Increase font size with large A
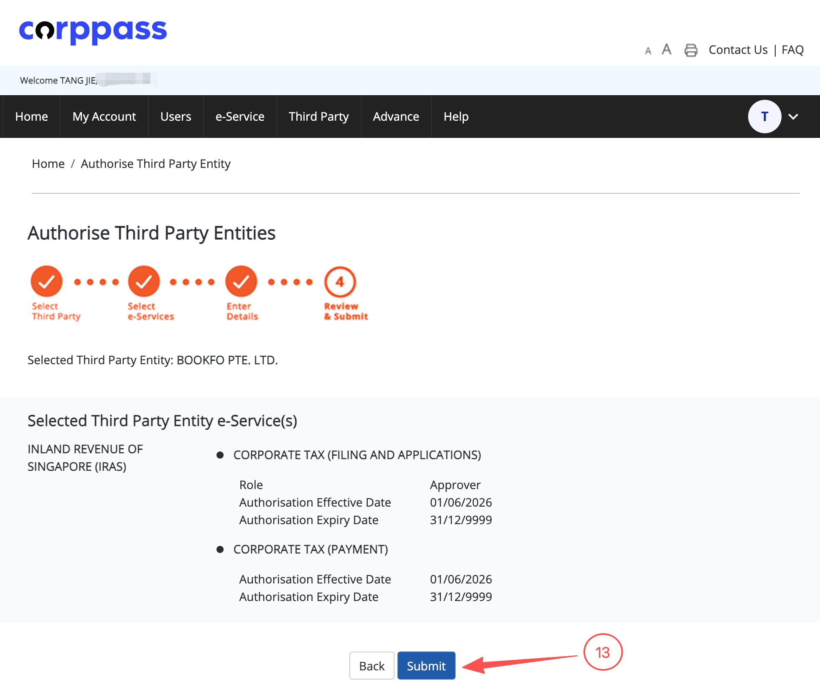Viewport: 820px width, 700px height. [x=667, y=49]
